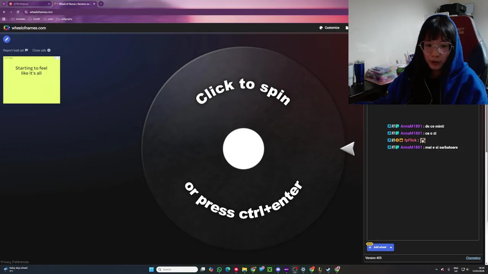Screen dimensions: 488x274
Task: Click chat message "mai e si sarbatoare"
Action: pos(441,147)
